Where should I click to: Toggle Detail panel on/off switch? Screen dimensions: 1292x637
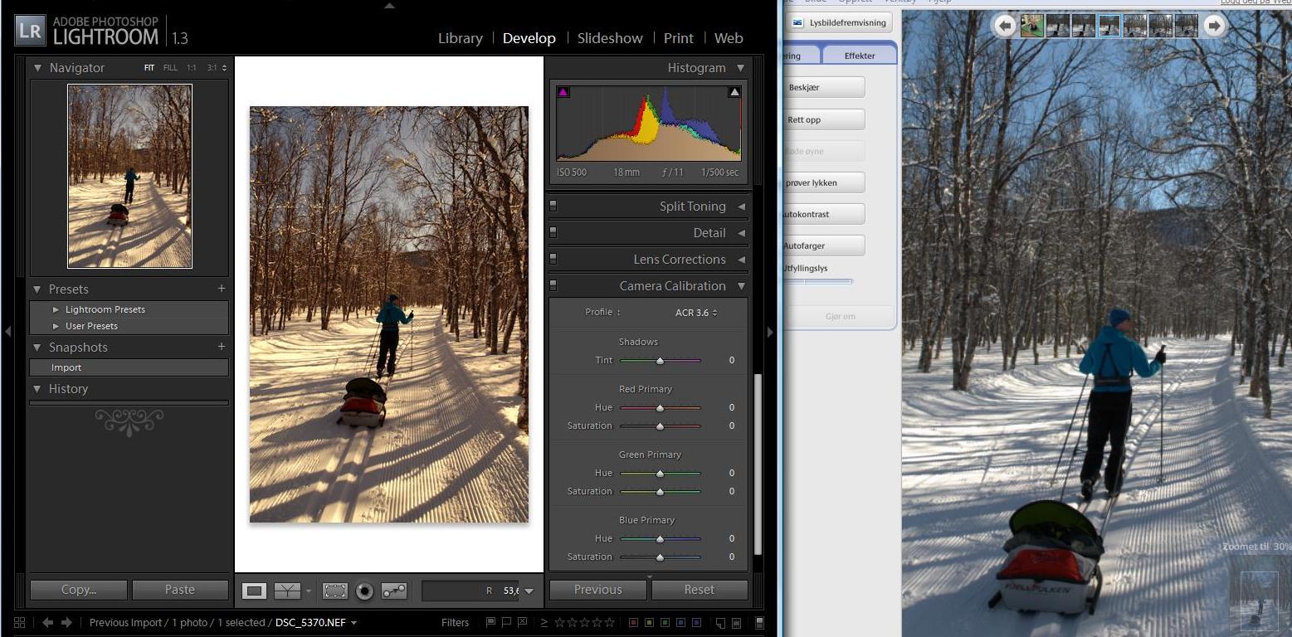(553, 232)
